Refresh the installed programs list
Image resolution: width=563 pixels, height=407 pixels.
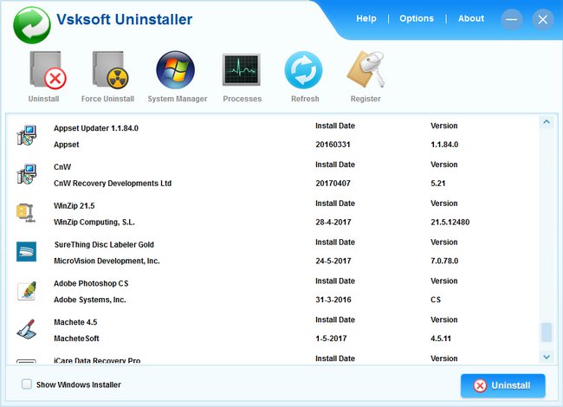tap(304, 72)
